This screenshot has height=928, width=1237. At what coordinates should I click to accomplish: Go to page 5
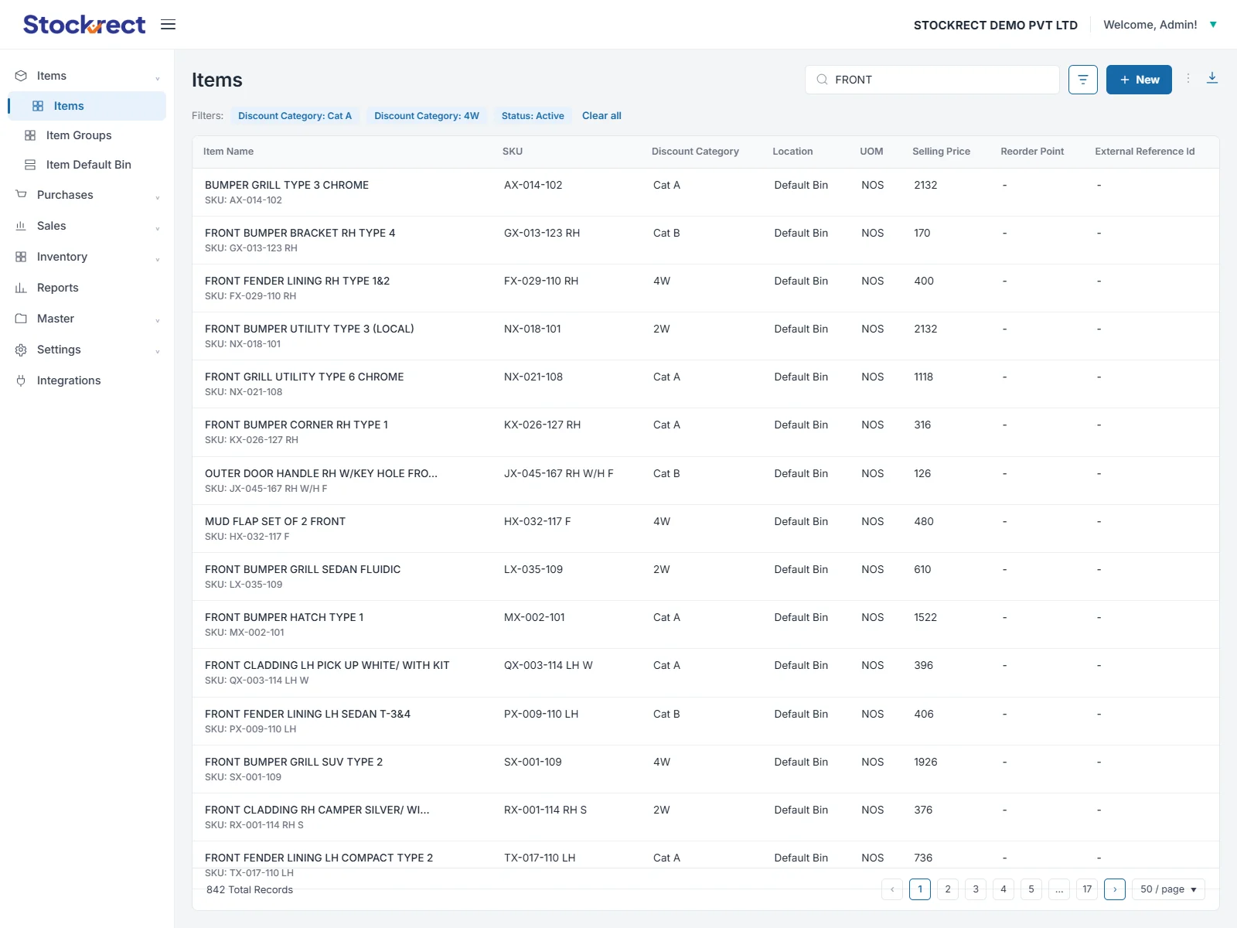click(x=1031, y=889)
